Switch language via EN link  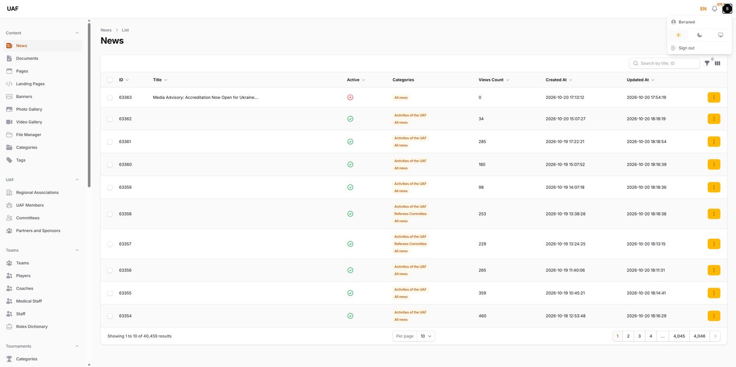[703, 9]
